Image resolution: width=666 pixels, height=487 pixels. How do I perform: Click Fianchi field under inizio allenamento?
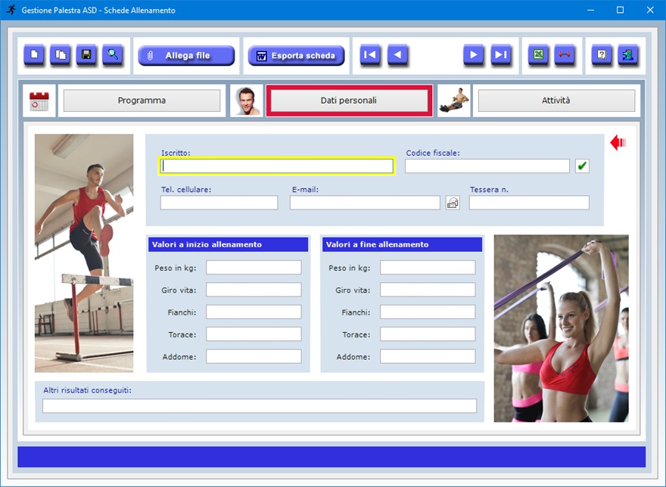(254, 312)
